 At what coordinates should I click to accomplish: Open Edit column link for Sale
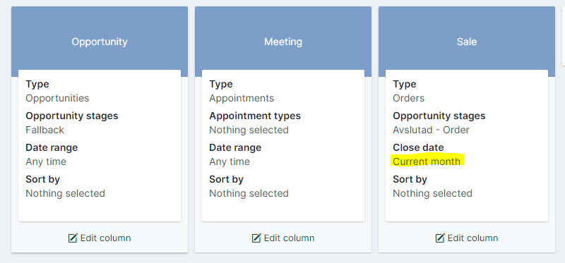coord(467,238)
